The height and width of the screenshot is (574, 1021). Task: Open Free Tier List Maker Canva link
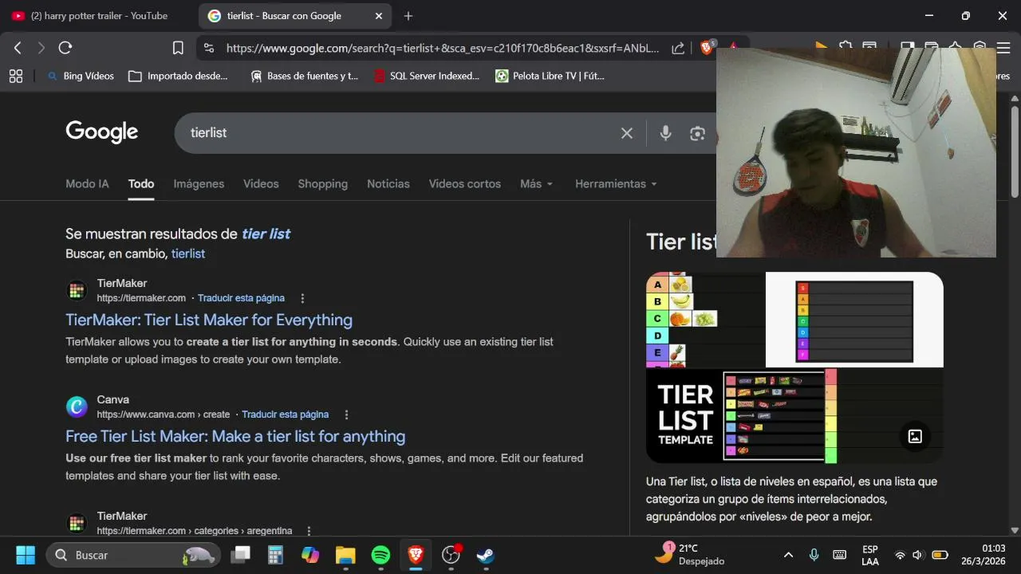(235, 436)
